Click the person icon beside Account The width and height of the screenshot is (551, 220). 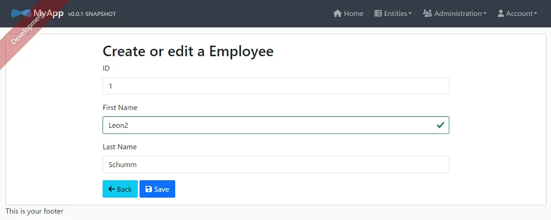501,13
